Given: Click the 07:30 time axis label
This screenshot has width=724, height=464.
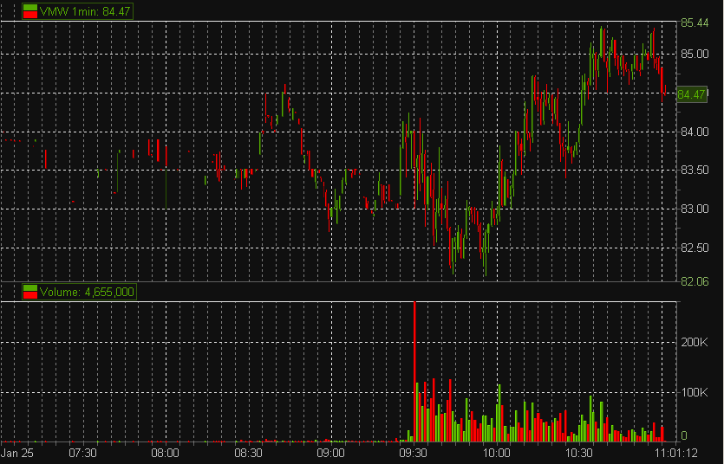Looking at the screenshot, I should (82, 453).
